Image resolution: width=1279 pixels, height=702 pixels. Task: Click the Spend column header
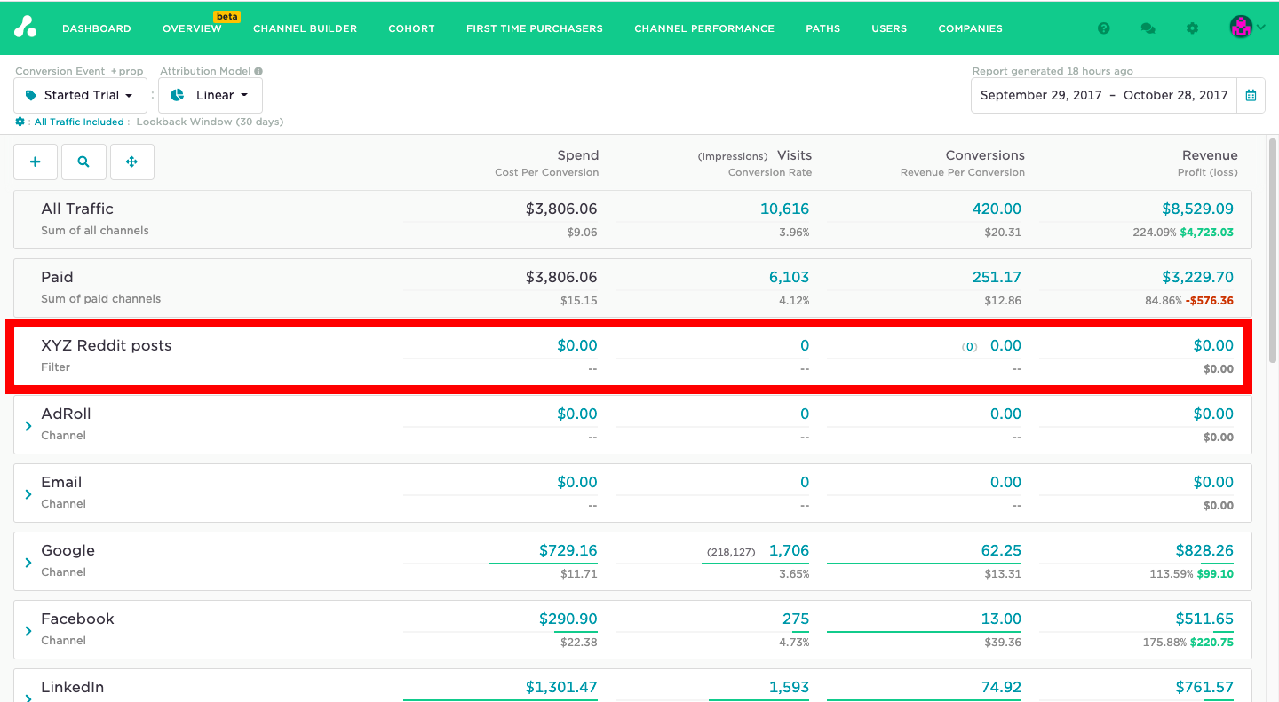[578, 155]
